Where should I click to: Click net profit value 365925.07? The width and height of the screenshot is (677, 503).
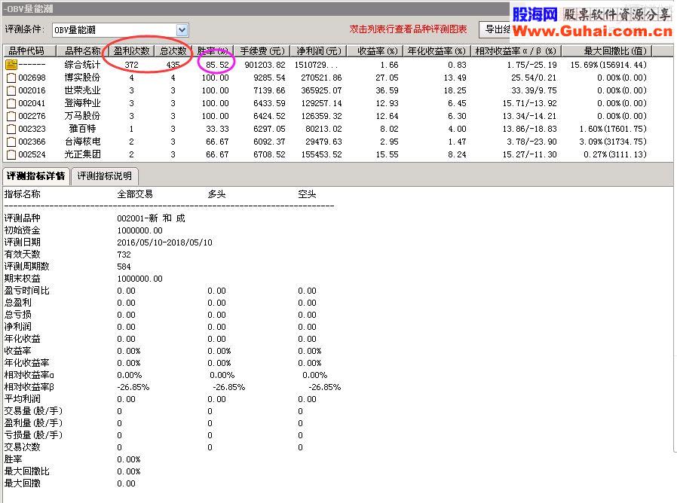click(321, 90)
